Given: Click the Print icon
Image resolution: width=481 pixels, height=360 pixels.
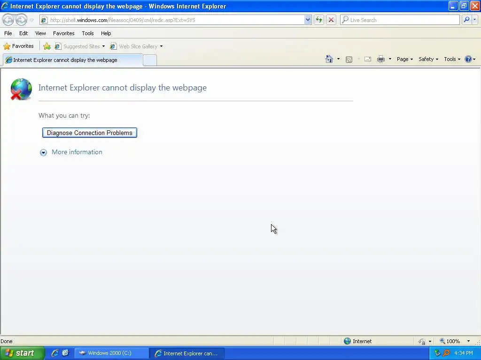Looking at the screenshot, I should click(380, 59).
